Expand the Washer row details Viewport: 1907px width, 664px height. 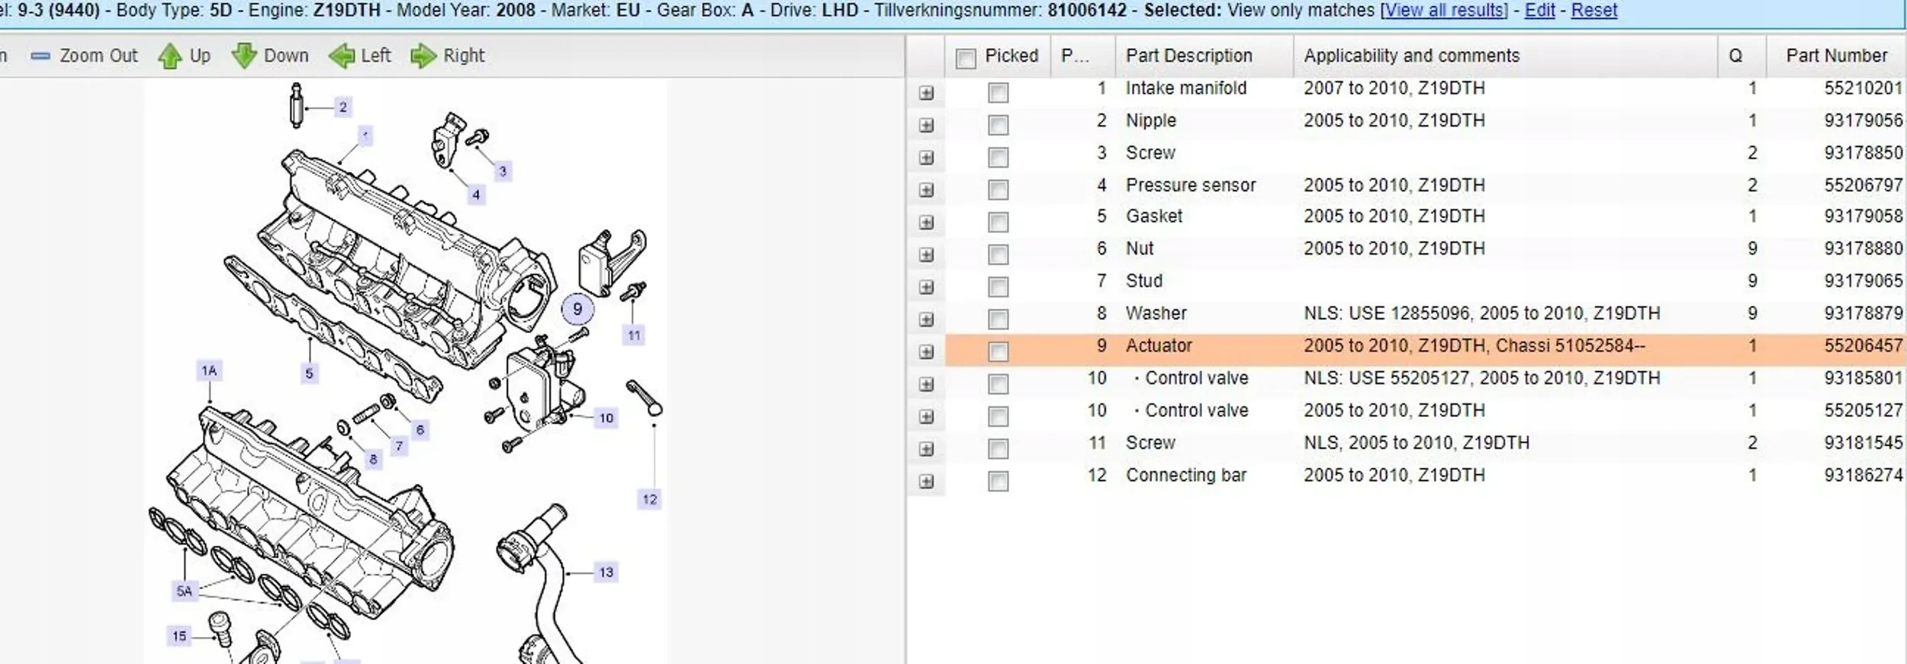pos(926,319)
